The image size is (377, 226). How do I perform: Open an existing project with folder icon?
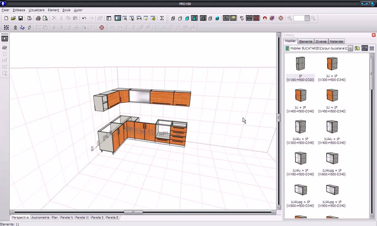click(13, 18)
